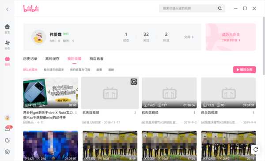Viewport: 265px width, 161px height.
Task: Open the group video lasting 15:49
Action: [x=110, y=146]
